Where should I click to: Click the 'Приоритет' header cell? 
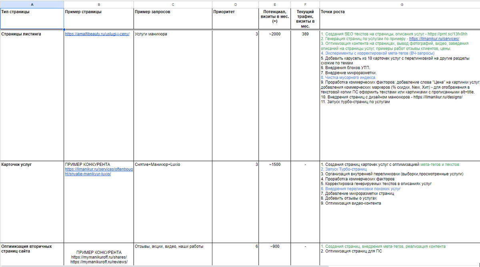coord(236,19)
